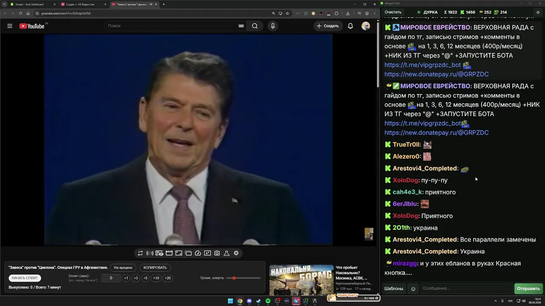The height and width of the screenshot is (306, 545).
Task: Click the НАЧАТЬ СПЛИТ button
Action: click(25, 278)
